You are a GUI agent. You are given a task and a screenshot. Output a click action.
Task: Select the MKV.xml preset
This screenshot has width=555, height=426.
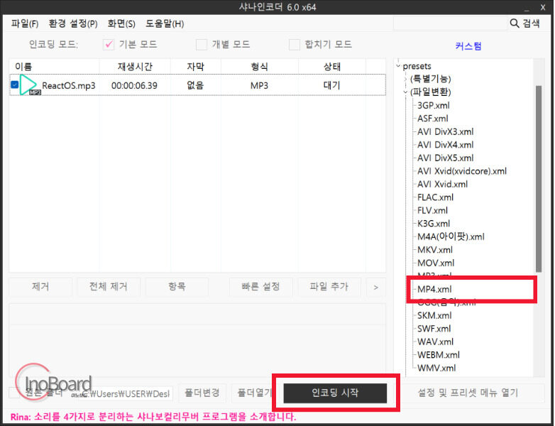[435, 250]
